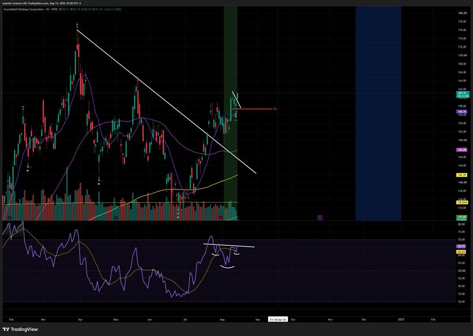The height and width of the screenshot is (336, 473).
Task: Select the white trendline on the RSI pane
Action: pos(229,245)
